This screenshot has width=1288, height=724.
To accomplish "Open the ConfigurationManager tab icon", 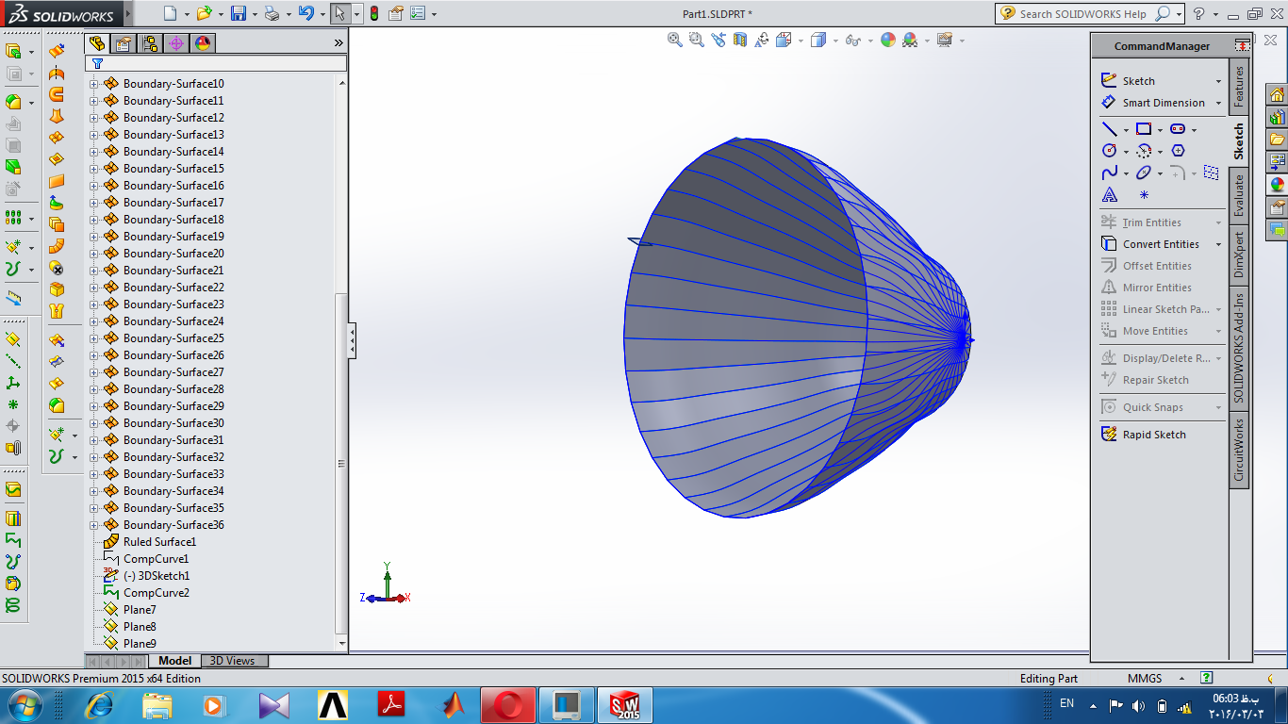I will point(150,43).
